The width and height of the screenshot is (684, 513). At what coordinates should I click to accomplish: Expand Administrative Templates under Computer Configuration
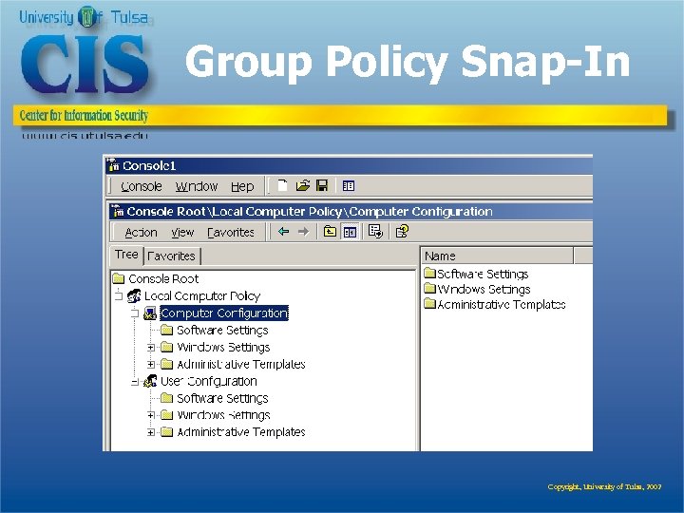151,364
